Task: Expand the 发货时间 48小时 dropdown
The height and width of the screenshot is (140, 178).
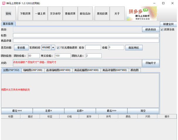Action: [53, 47]
